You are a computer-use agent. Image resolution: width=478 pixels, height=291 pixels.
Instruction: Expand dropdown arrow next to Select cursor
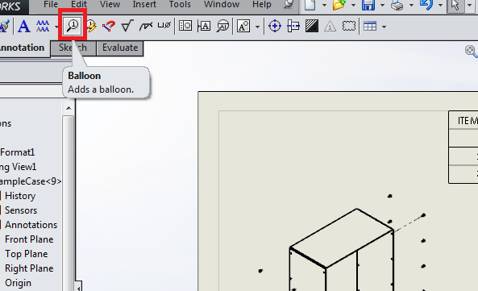click(470, 6)
